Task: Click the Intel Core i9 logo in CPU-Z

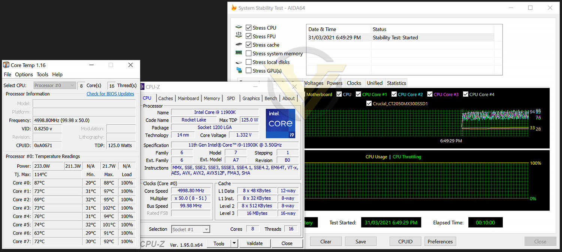Action: pos(281,124)
